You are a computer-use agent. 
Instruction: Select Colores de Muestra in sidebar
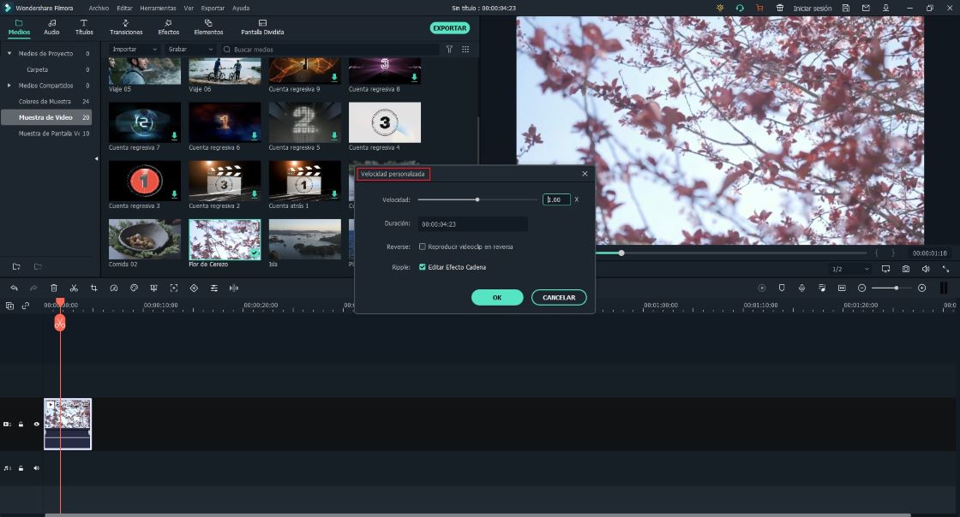coord(45,102)
